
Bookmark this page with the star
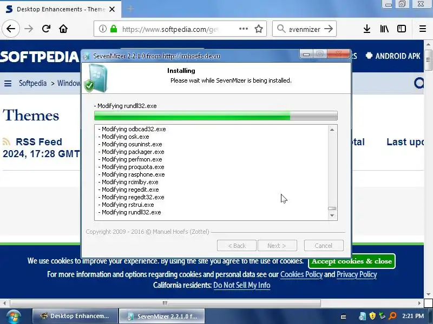click(259, 29)
